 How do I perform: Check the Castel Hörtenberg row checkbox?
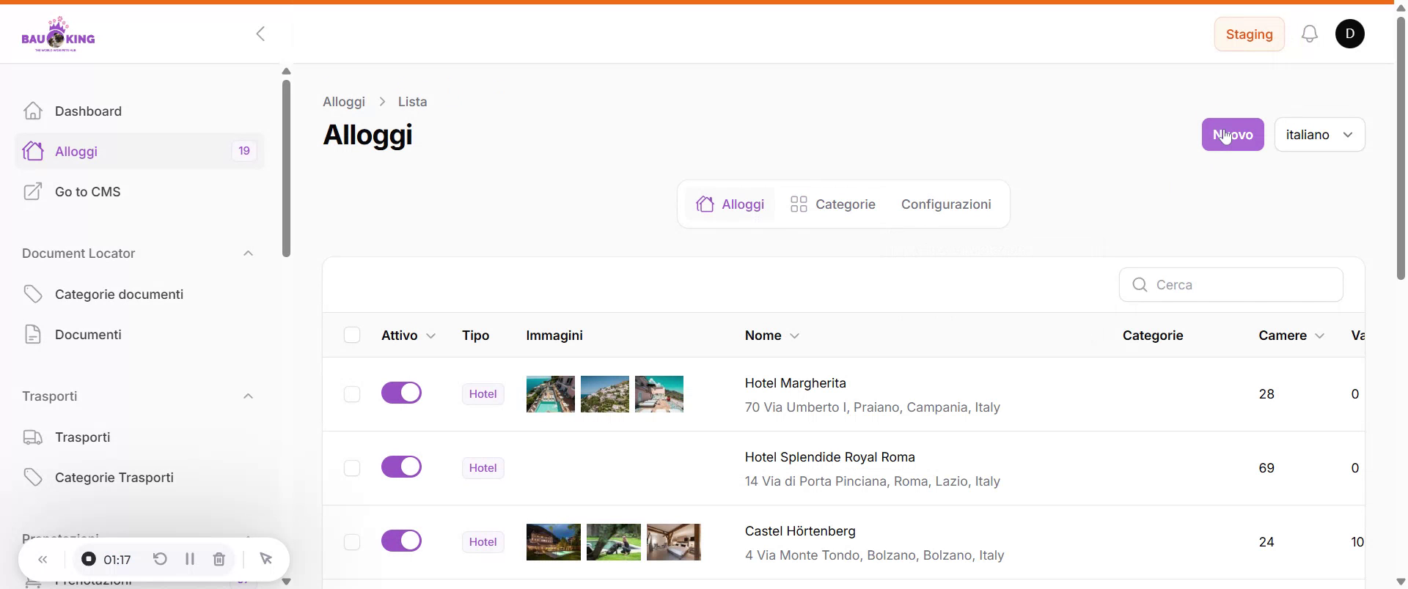[x=352, y=542]
